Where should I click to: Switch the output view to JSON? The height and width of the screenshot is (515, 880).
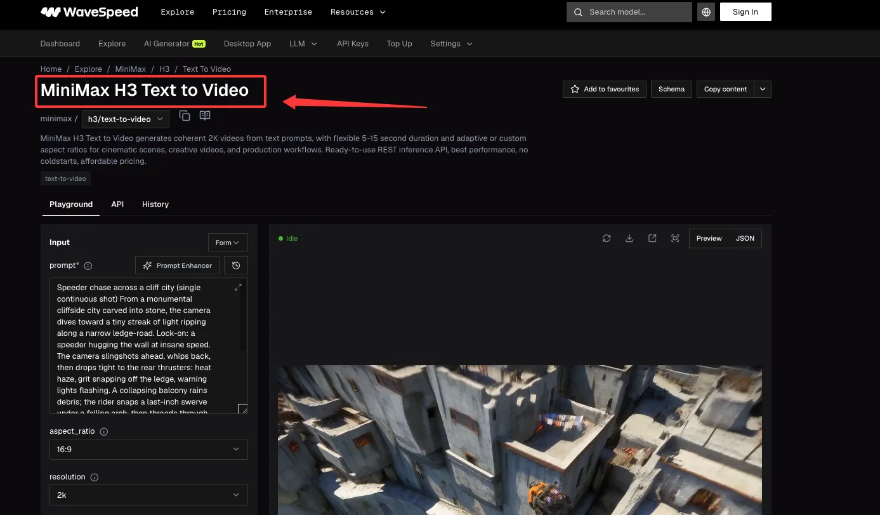click(x=745, y=238)
